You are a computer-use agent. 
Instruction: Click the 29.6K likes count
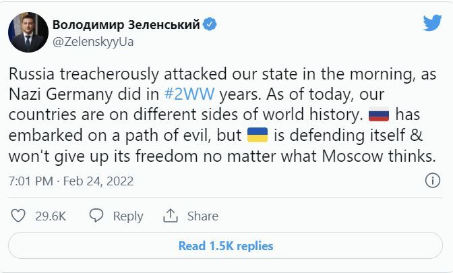[50, 216]
